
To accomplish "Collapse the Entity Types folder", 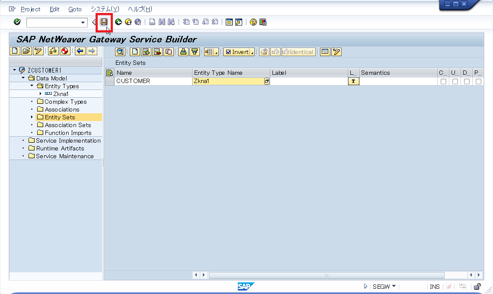I will click(x=32, y=86).
